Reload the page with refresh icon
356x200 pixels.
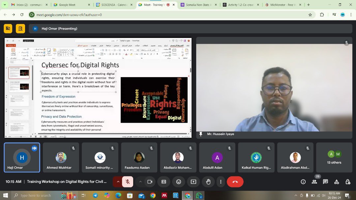pyautogui.click(x=22, y=15)
